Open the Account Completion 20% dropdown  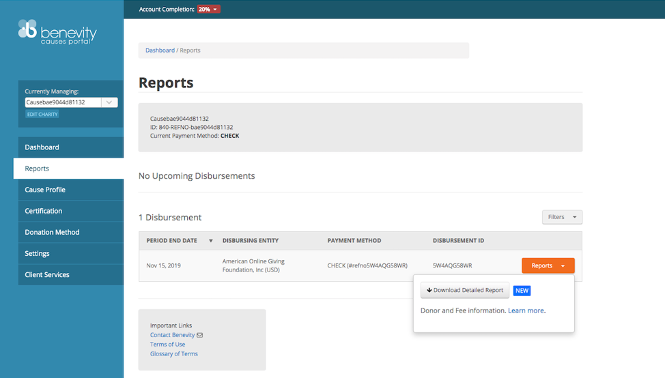pyautogui.click(x=208, y=10)
